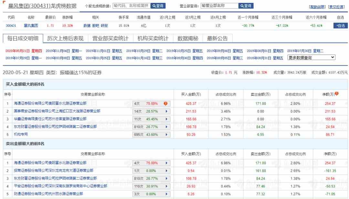
Task: Click the 股吧 link in 相关 column
Action: pos(96,25)
